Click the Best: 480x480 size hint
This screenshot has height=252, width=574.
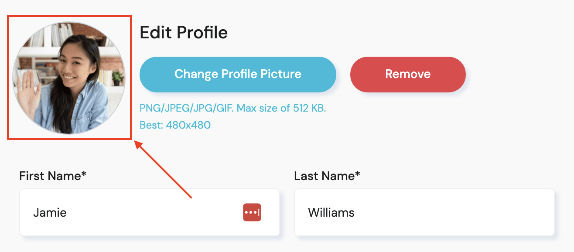point(175,126)
